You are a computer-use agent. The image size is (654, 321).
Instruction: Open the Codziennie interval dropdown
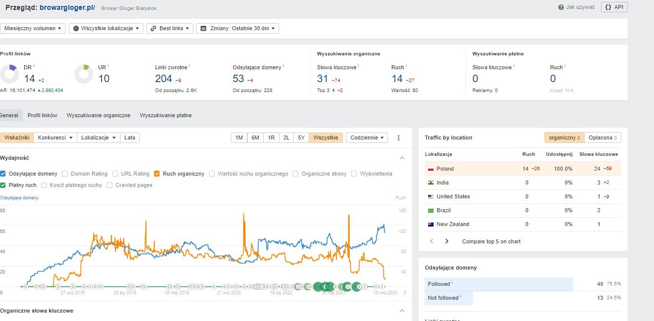(367, 138)
